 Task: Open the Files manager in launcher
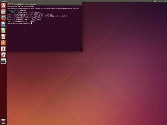click(x=3, y=12)
